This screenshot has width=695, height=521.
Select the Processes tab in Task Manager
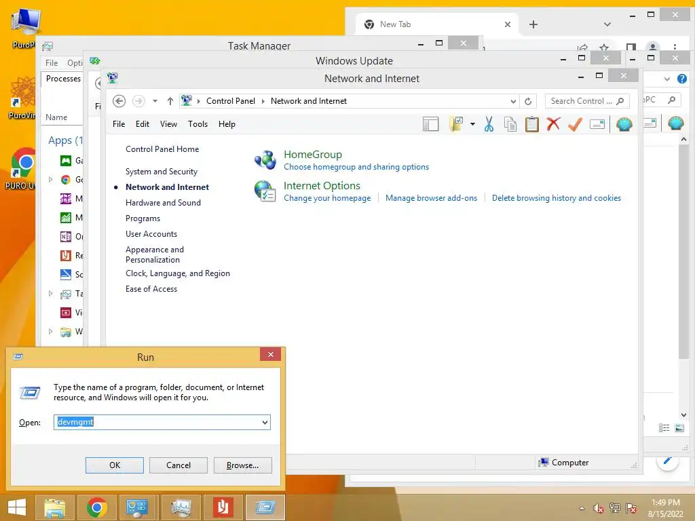coord(63,79)
